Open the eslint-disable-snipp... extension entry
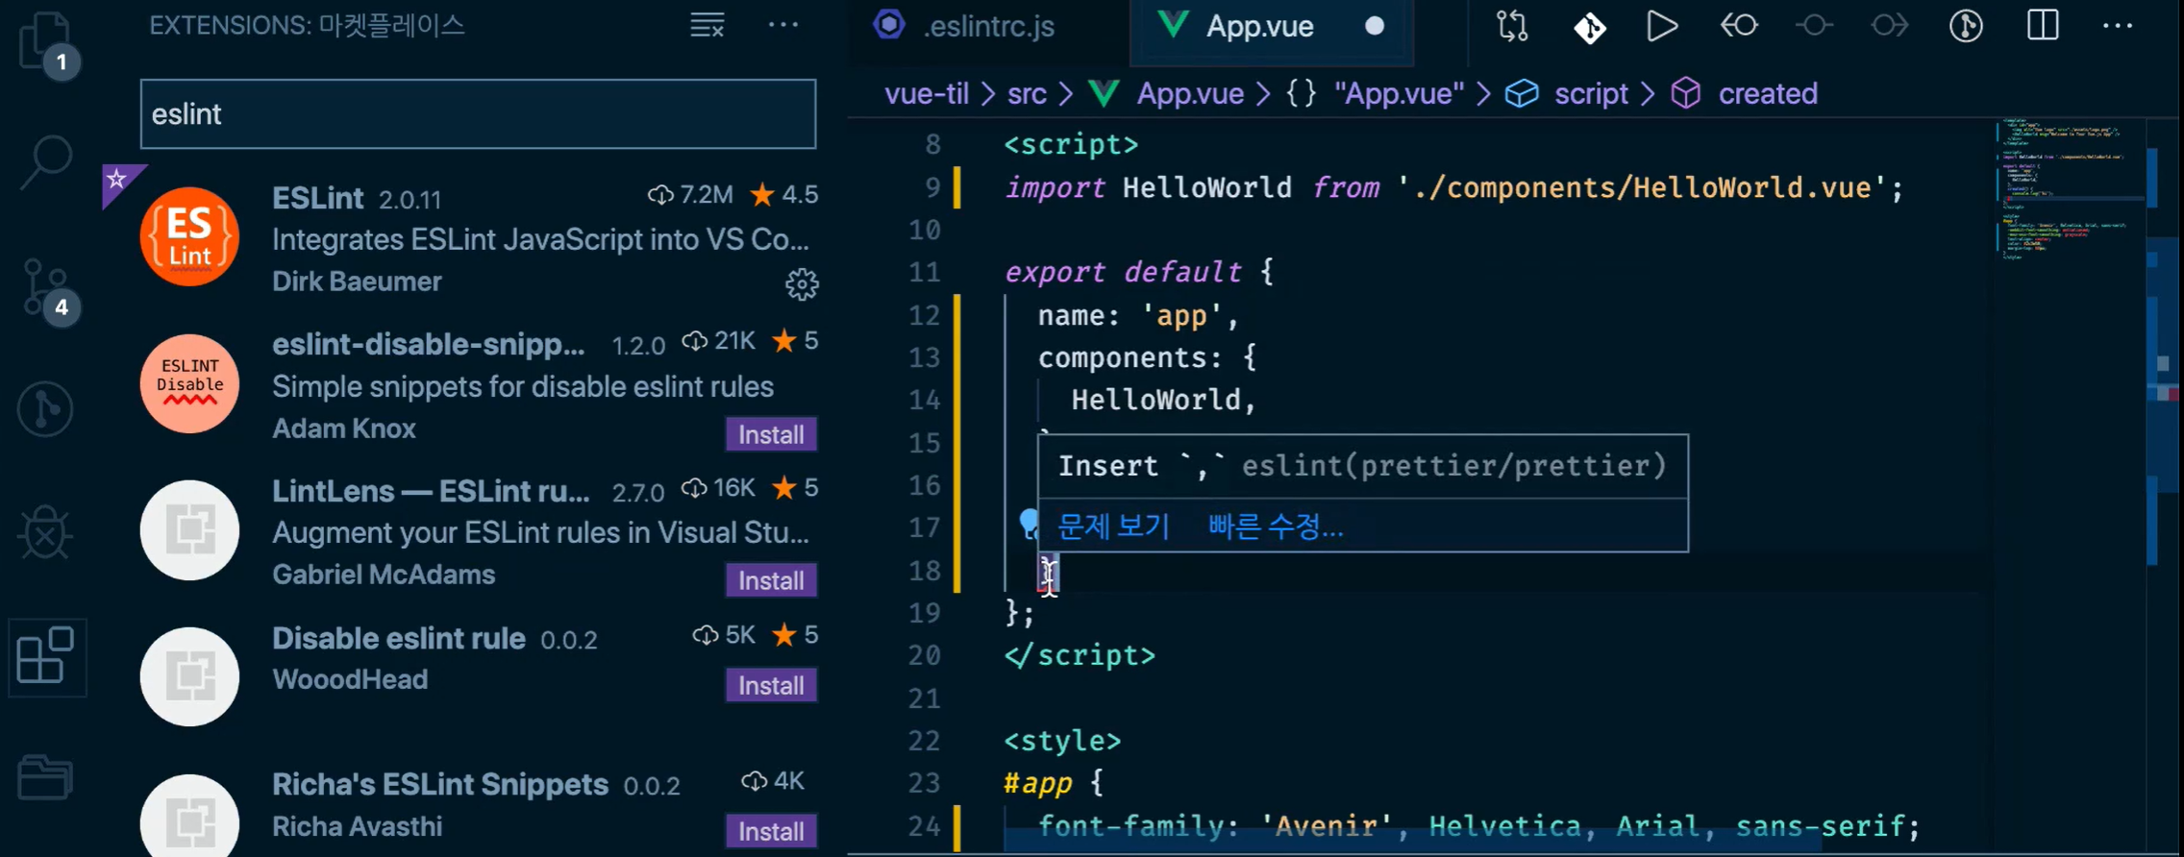 pyautogui.click(x=478, y=384)
